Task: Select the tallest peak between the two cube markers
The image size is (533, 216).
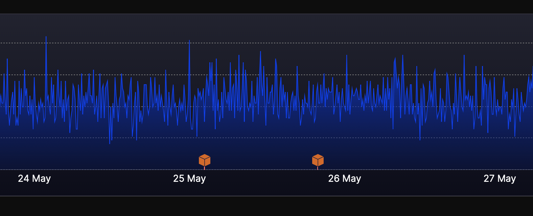Action: coord(260,52)
